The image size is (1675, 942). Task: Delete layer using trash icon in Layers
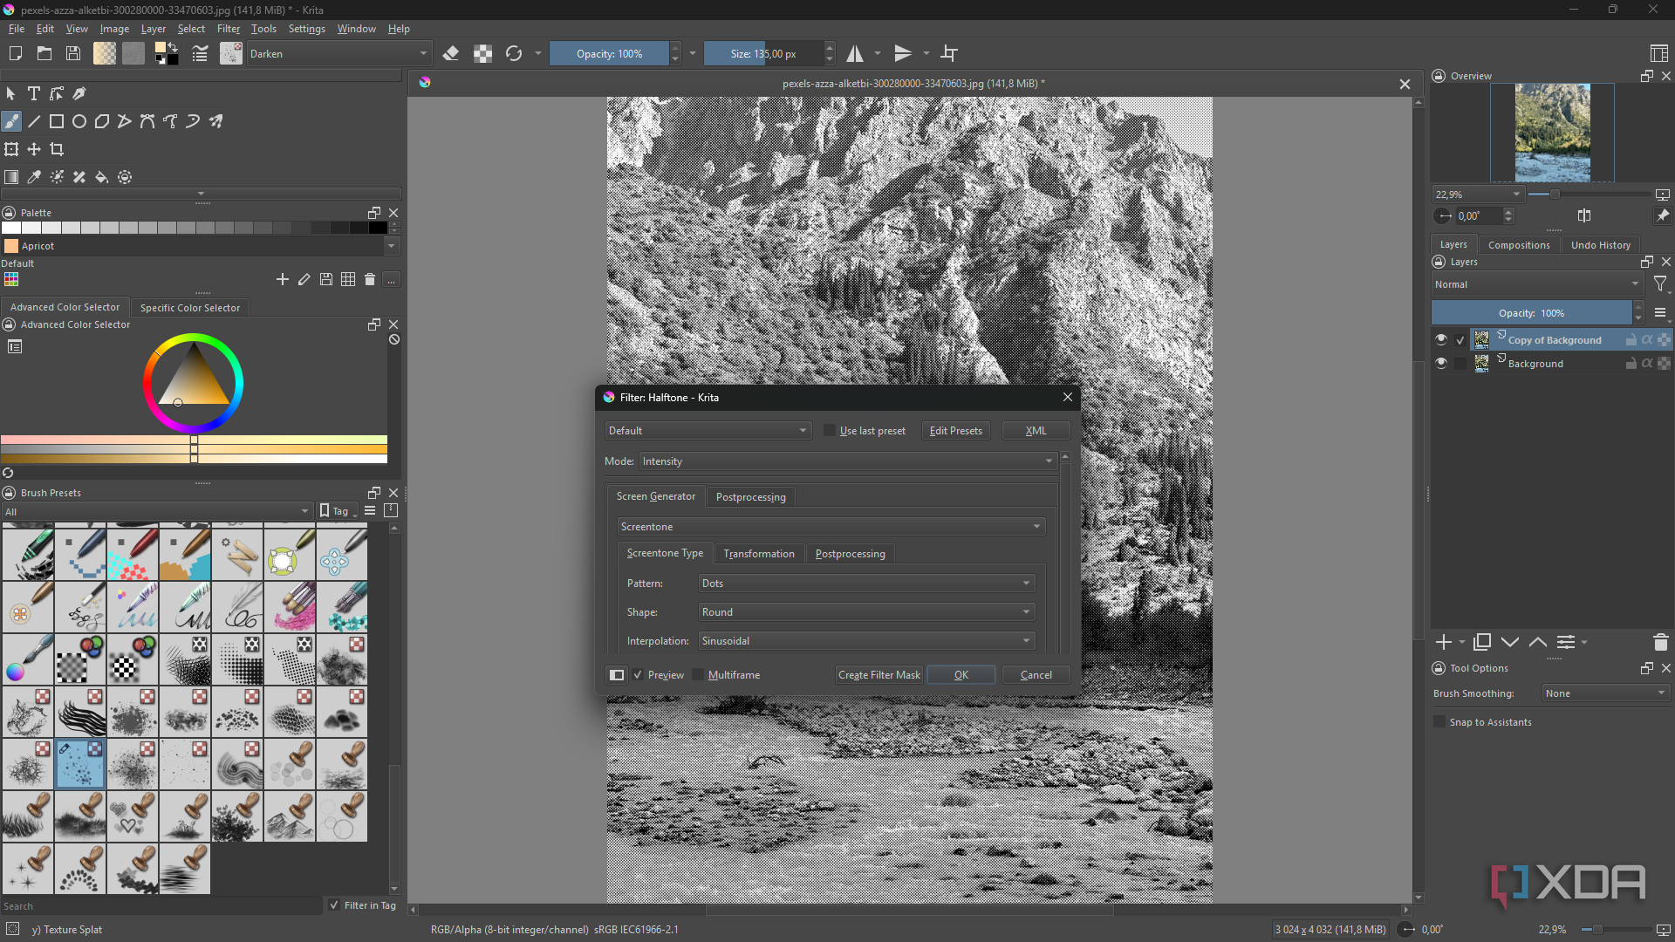(1660, 643)
